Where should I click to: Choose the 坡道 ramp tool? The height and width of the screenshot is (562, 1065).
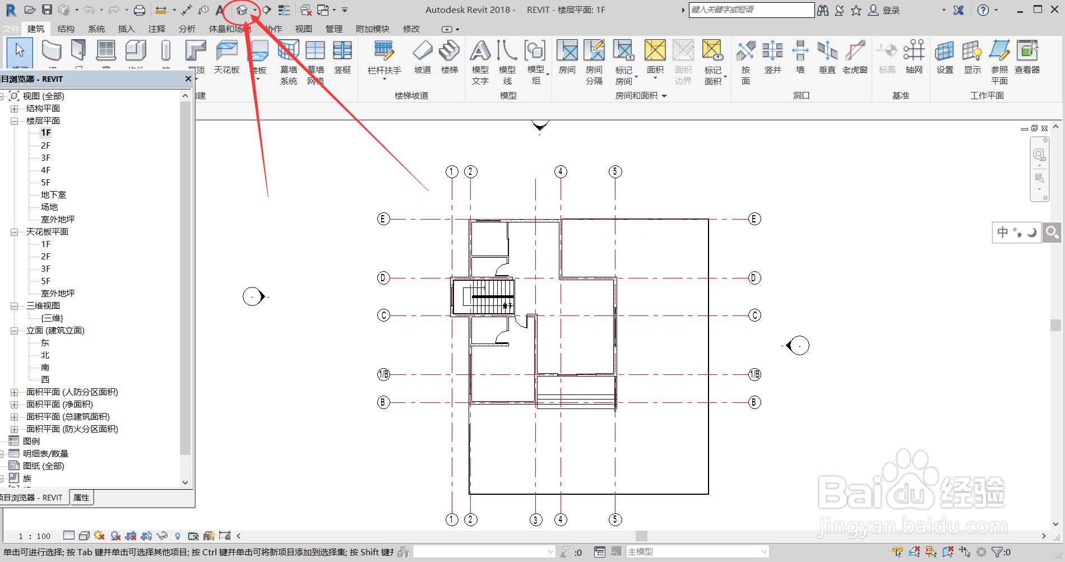tap(423, 57)
